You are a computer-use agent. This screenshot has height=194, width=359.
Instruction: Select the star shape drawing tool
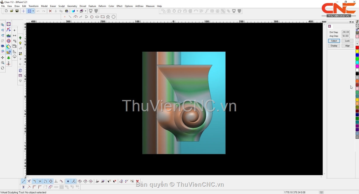108,17
